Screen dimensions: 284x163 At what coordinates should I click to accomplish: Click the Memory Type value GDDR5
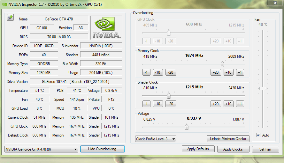(x=44, y=64)
